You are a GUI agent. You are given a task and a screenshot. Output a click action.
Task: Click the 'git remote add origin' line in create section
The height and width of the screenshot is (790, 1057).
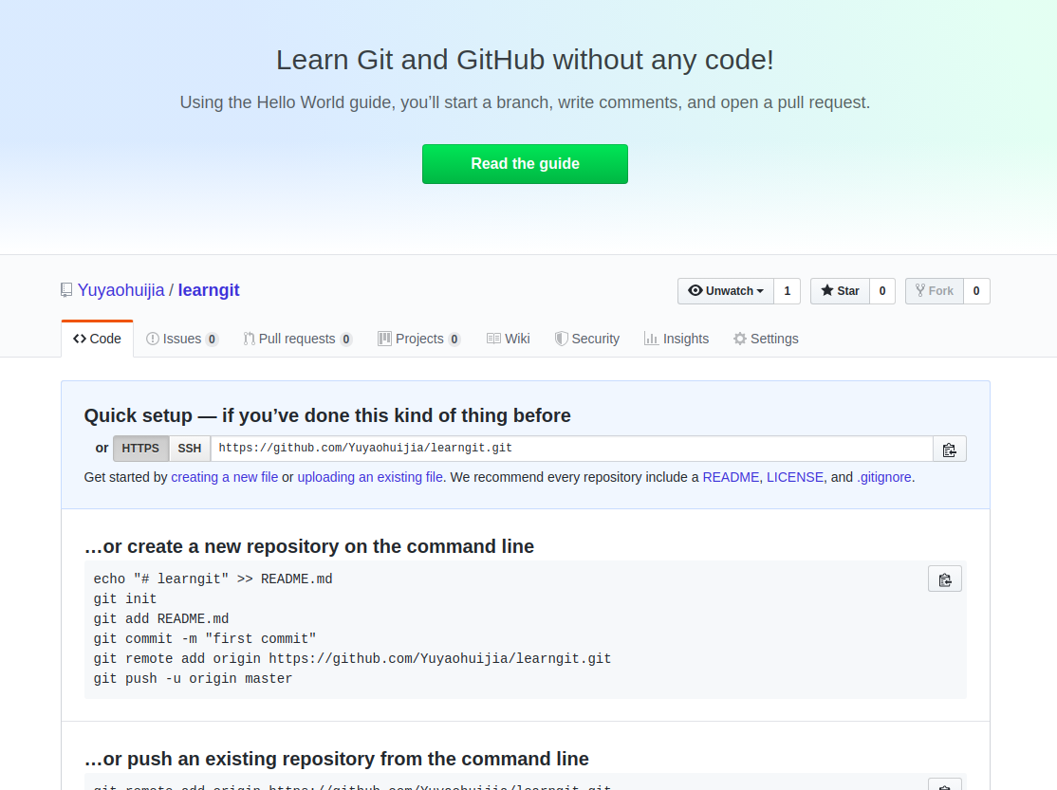tap(353, 658)
